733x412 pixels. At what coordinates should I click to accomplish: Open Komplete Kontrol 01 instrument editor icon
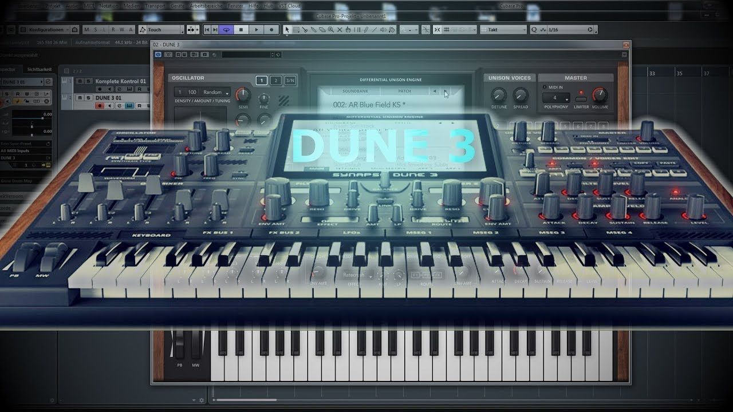[x=129, y=89]
